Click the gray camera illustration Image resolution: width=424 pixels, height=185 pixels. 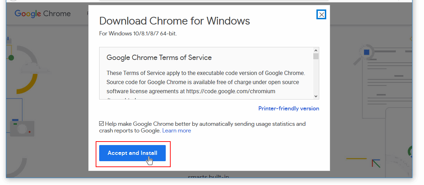(22, 129)
